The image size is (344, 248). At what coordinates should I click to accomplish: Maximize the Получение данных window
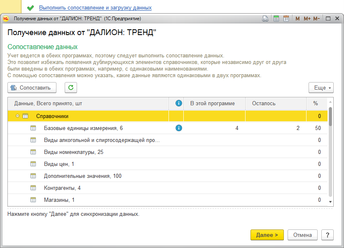(x=328, y=19)
